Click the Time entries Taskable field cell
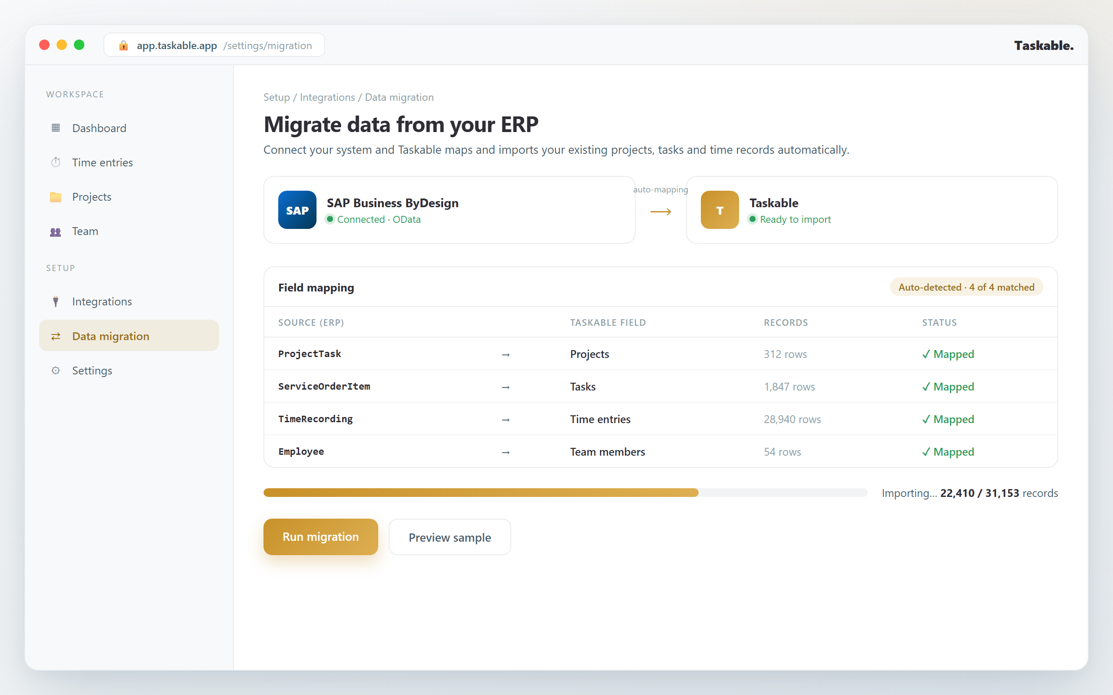Image resolution: width=1113 pixels, height=695 pixels. coord(600,419)
